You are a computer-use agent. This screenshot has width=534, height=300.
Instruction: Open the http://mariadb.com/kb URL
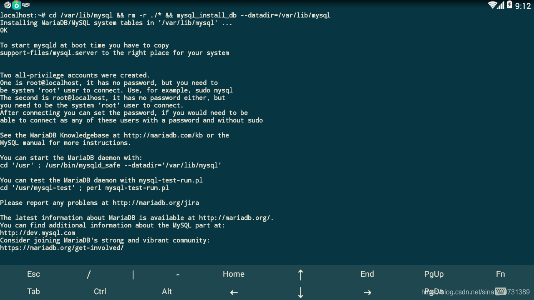coord(164,135)
